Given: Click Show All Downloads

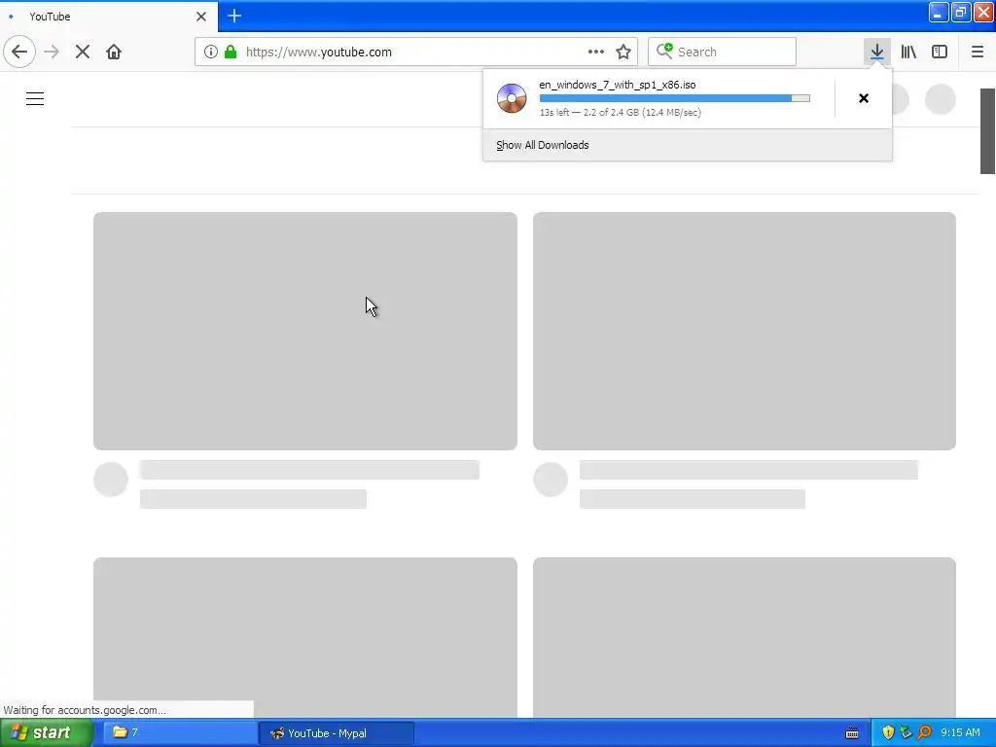Looking at the screenshot, I should pyautogui.click(x=543, y=145).
